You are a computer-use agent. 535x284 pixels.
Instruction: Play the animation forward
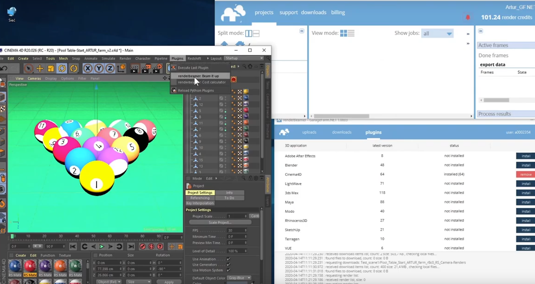click(102, 246)
